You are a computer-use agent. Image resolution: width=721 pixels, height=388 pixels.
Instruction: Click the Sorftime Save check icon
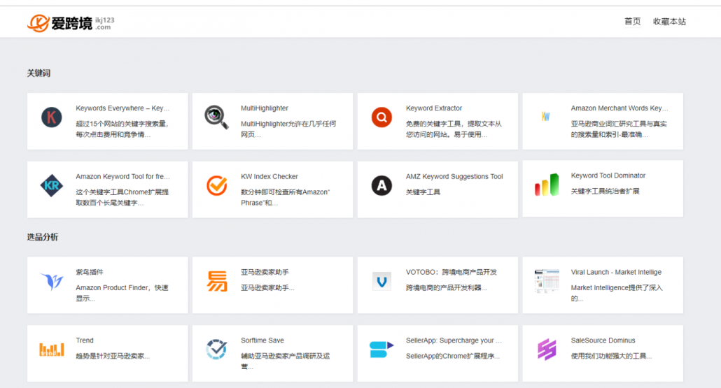[x=216, y=350]
